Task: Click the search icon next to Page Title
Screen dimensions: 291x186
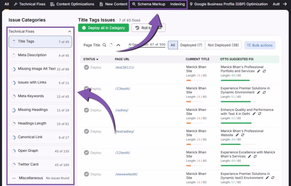Action: point(104,45)
